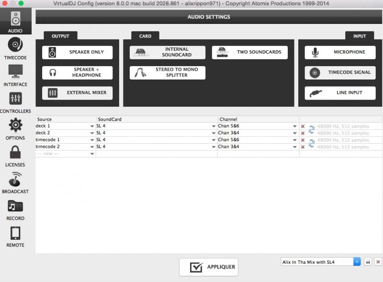The width and height of the screenshot is (383, 282).
Task: Open channel dropdown in deck 2 row
Action: coord(294,133)
